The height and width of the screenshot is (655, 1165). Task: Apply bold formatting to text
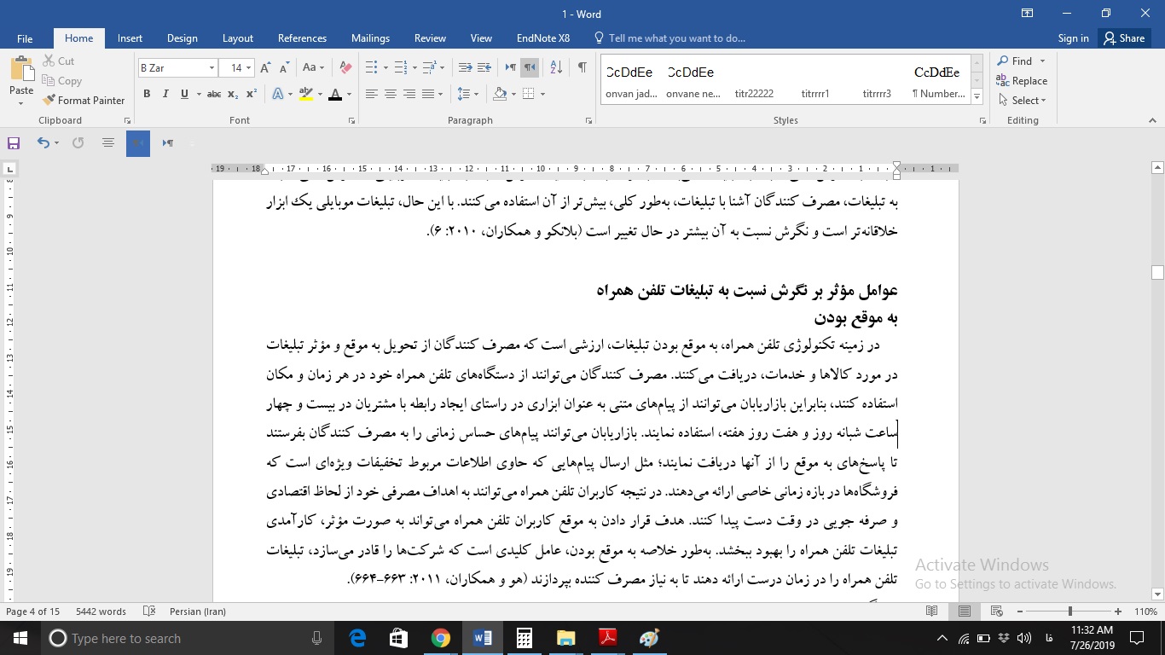tap(146, 94)
